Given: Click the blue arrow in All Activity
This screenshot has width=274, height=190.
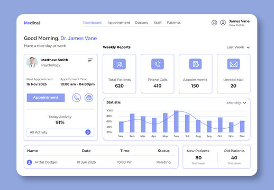Looking at the screenshot, I should pyautogui.click(x=88, y=132).
